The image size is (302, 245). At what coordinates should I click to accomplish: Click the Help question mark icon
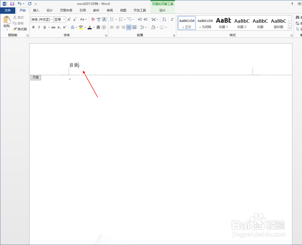[292, 4]
